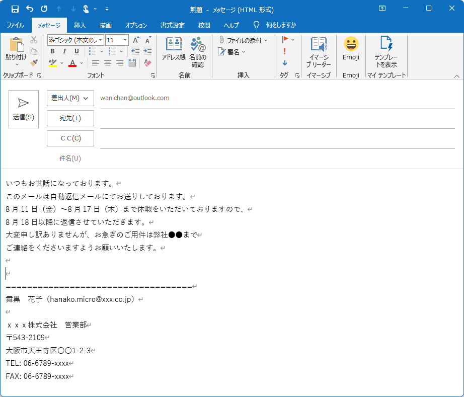
Task: Select the Format Painter brush icon
Action: pyautogui.click(x=34, y=63)
